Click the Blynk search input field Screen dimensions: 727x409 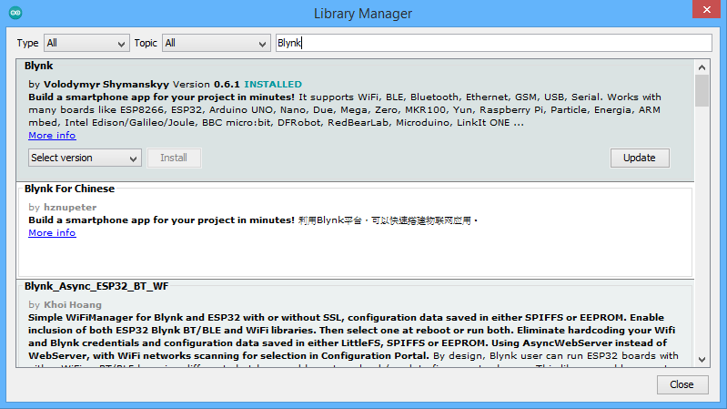pos(493,43)
